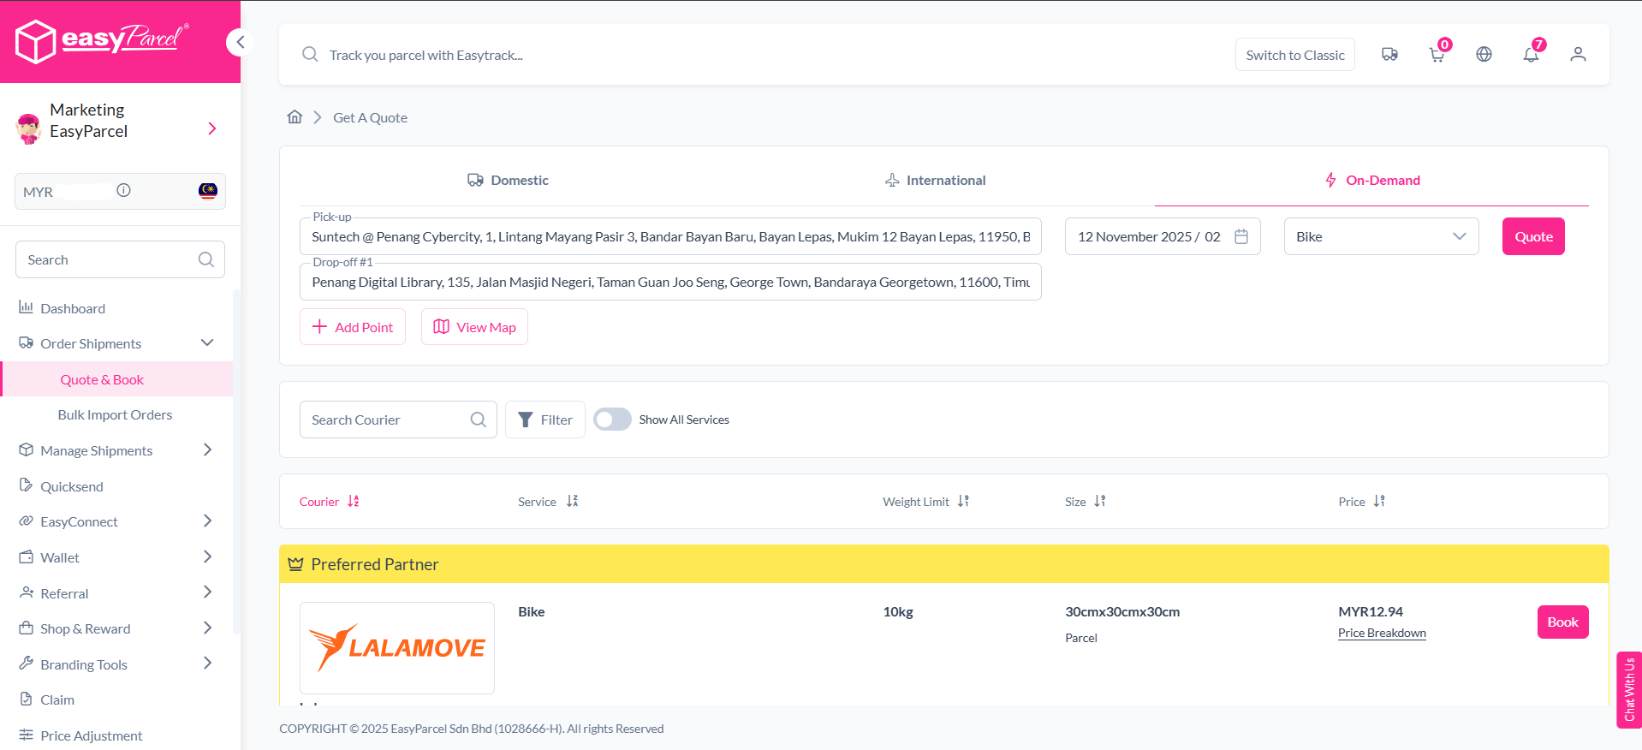Click the Book button for Lalamove
The width and height of the screenshot is (1642, 750).
[x=1562, y=622]
